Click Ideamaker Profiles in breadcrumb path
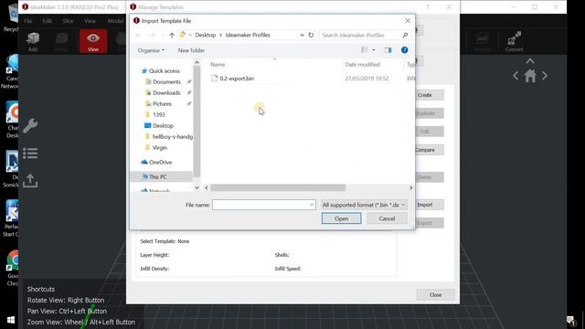This screenshot has height=329, width=585. tap(248, 35)
